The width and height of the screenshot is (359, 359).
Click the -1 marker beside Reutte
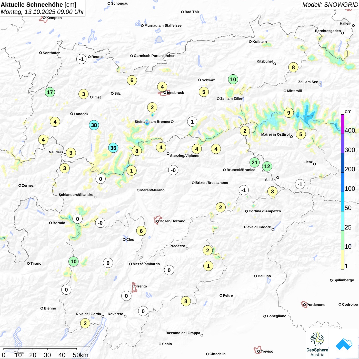pyautogui.click(x=81, y=59)
